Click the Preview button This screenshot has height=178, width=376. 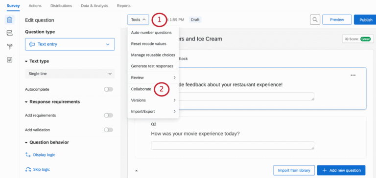tap(337, 20)
